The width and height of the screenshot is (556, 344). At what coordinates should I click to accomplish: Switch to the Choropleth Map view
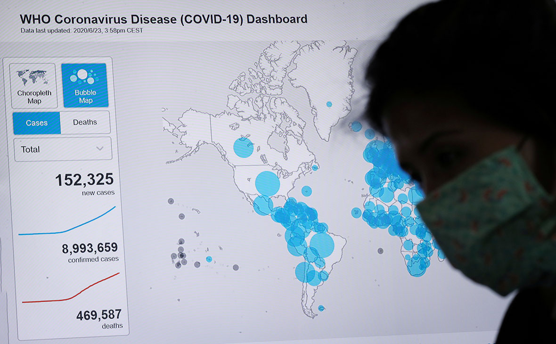point(33,85)
